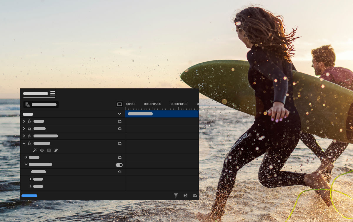
Task: Click the blue timecode in the panel footer
Action: pos(29,196)
